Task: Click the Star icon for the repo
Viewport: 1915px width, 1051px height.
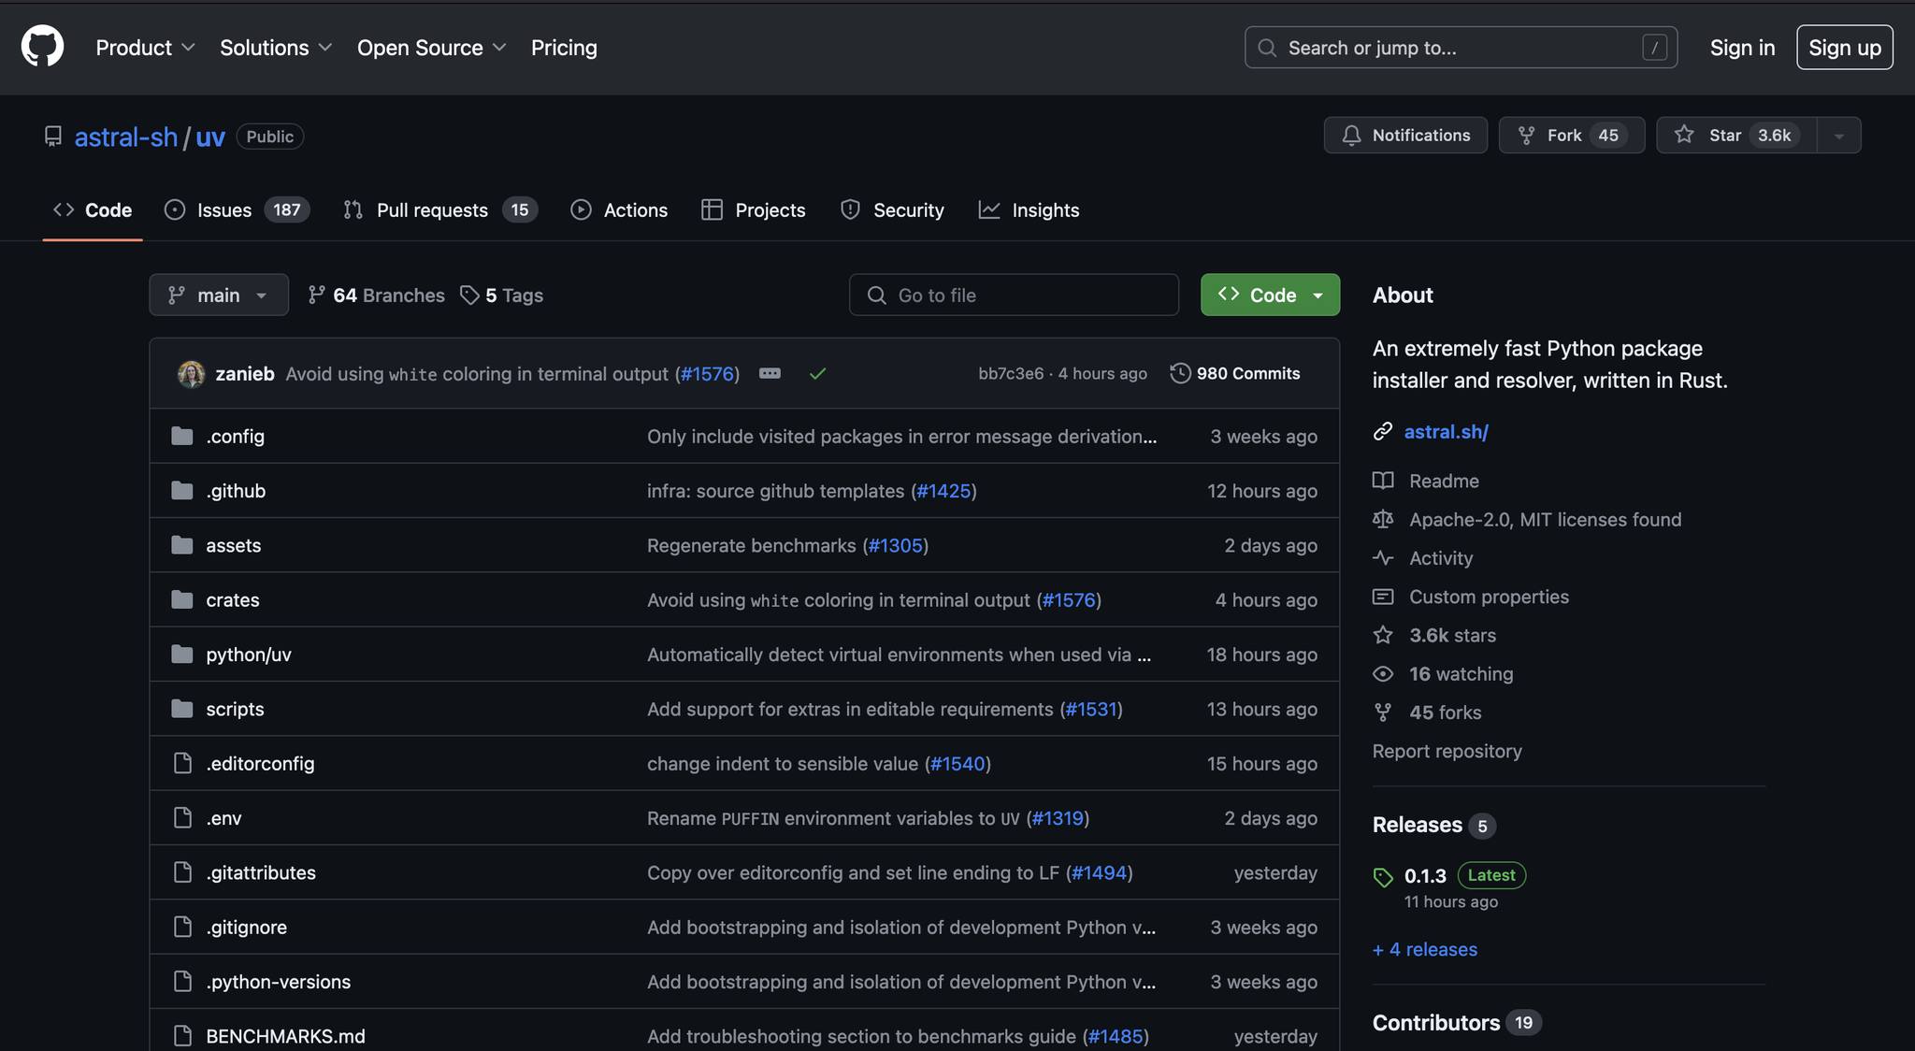Action: 1684,135
